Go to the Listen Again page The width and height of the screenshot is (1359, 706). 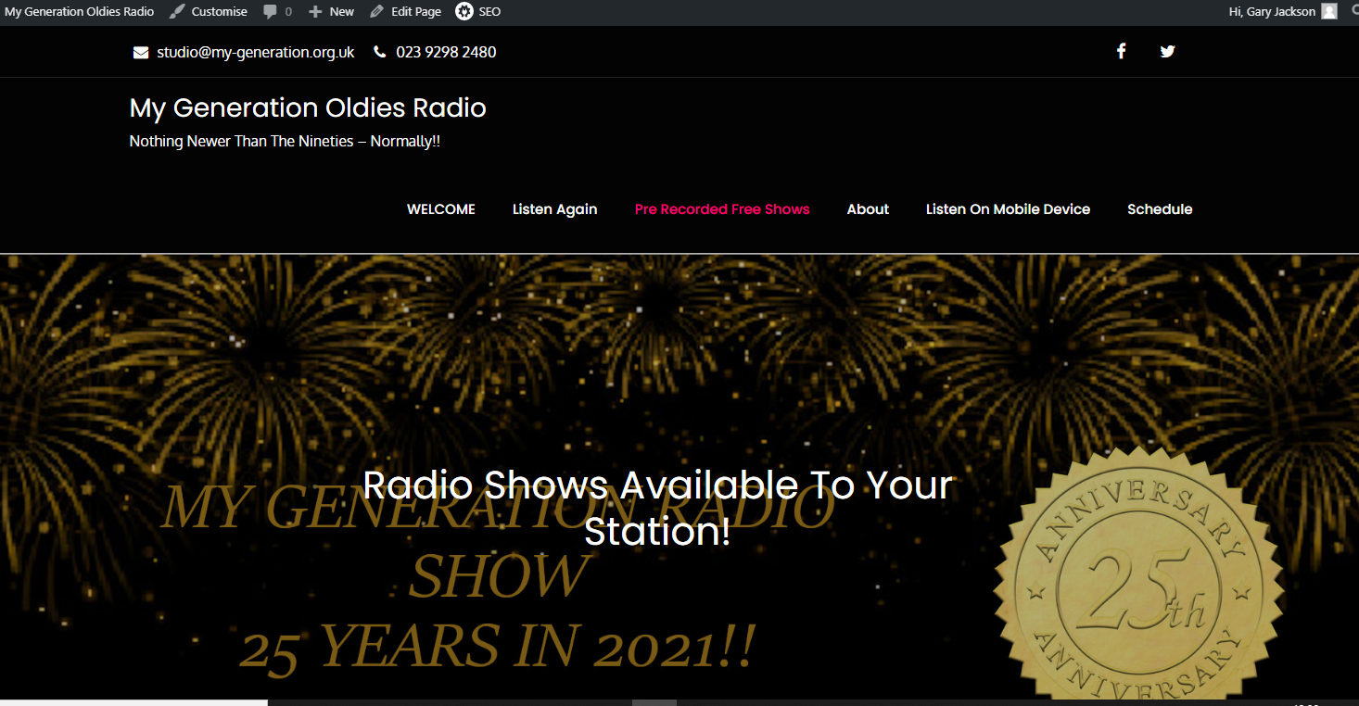pyautogui.click(x=554, y=209)
